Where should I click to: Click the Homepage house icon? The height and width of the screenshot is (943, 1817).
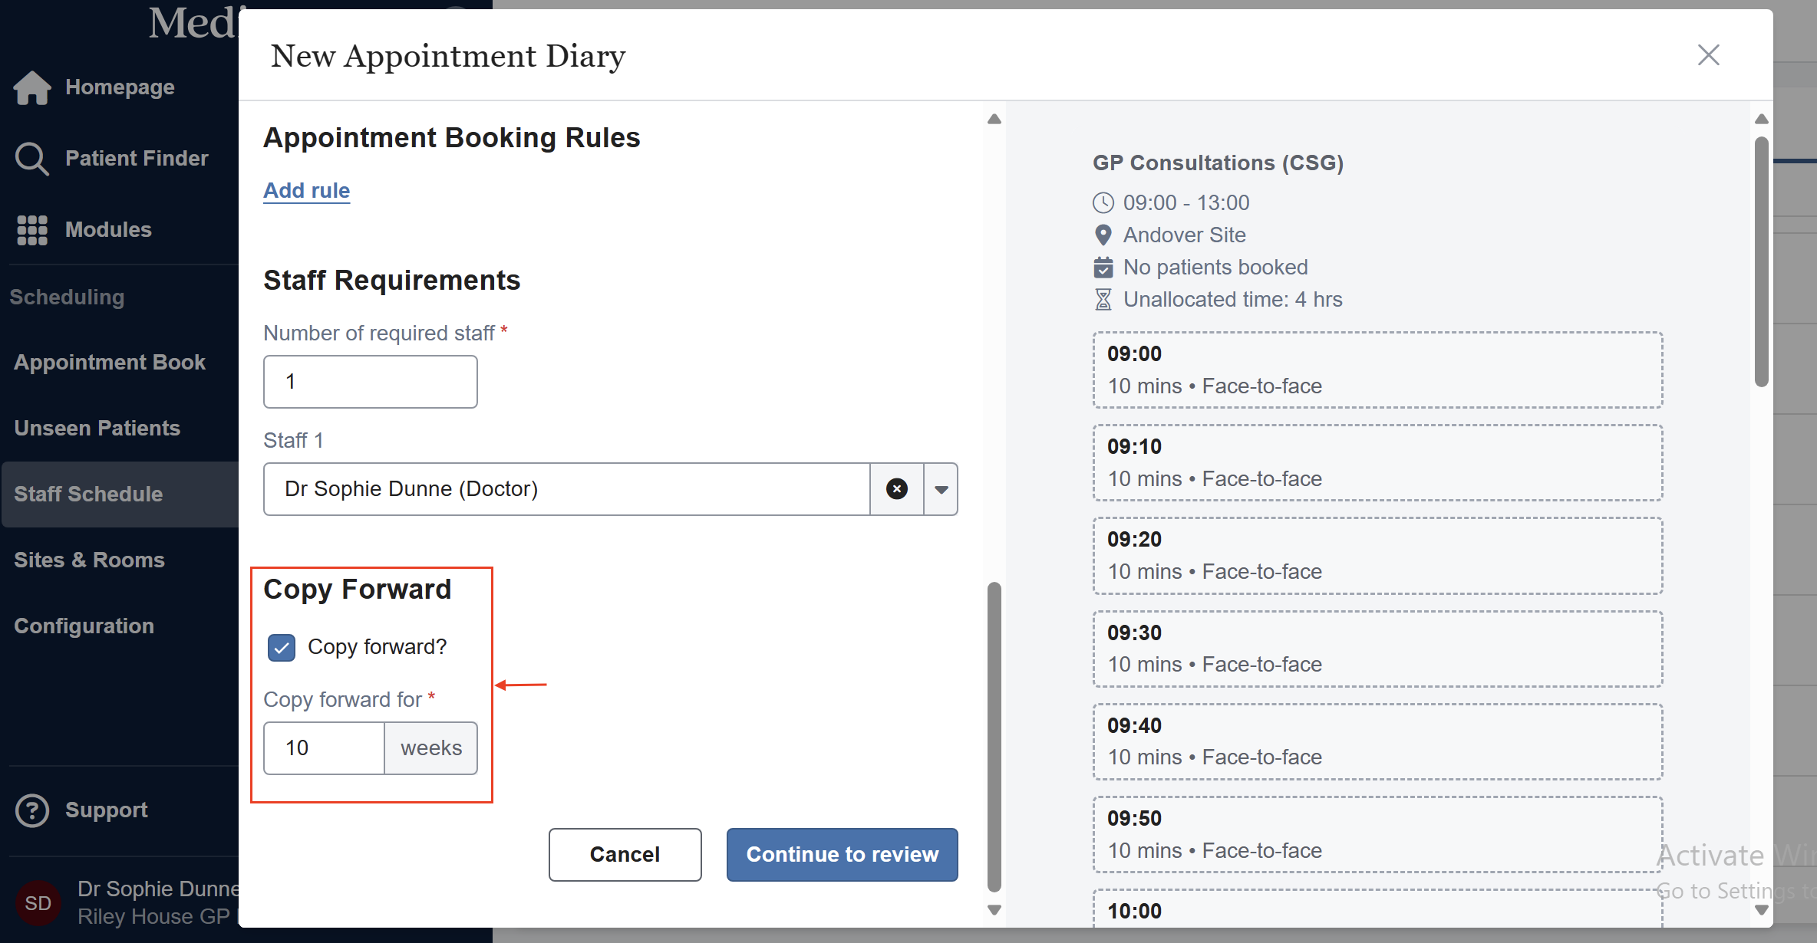[32, 87]
